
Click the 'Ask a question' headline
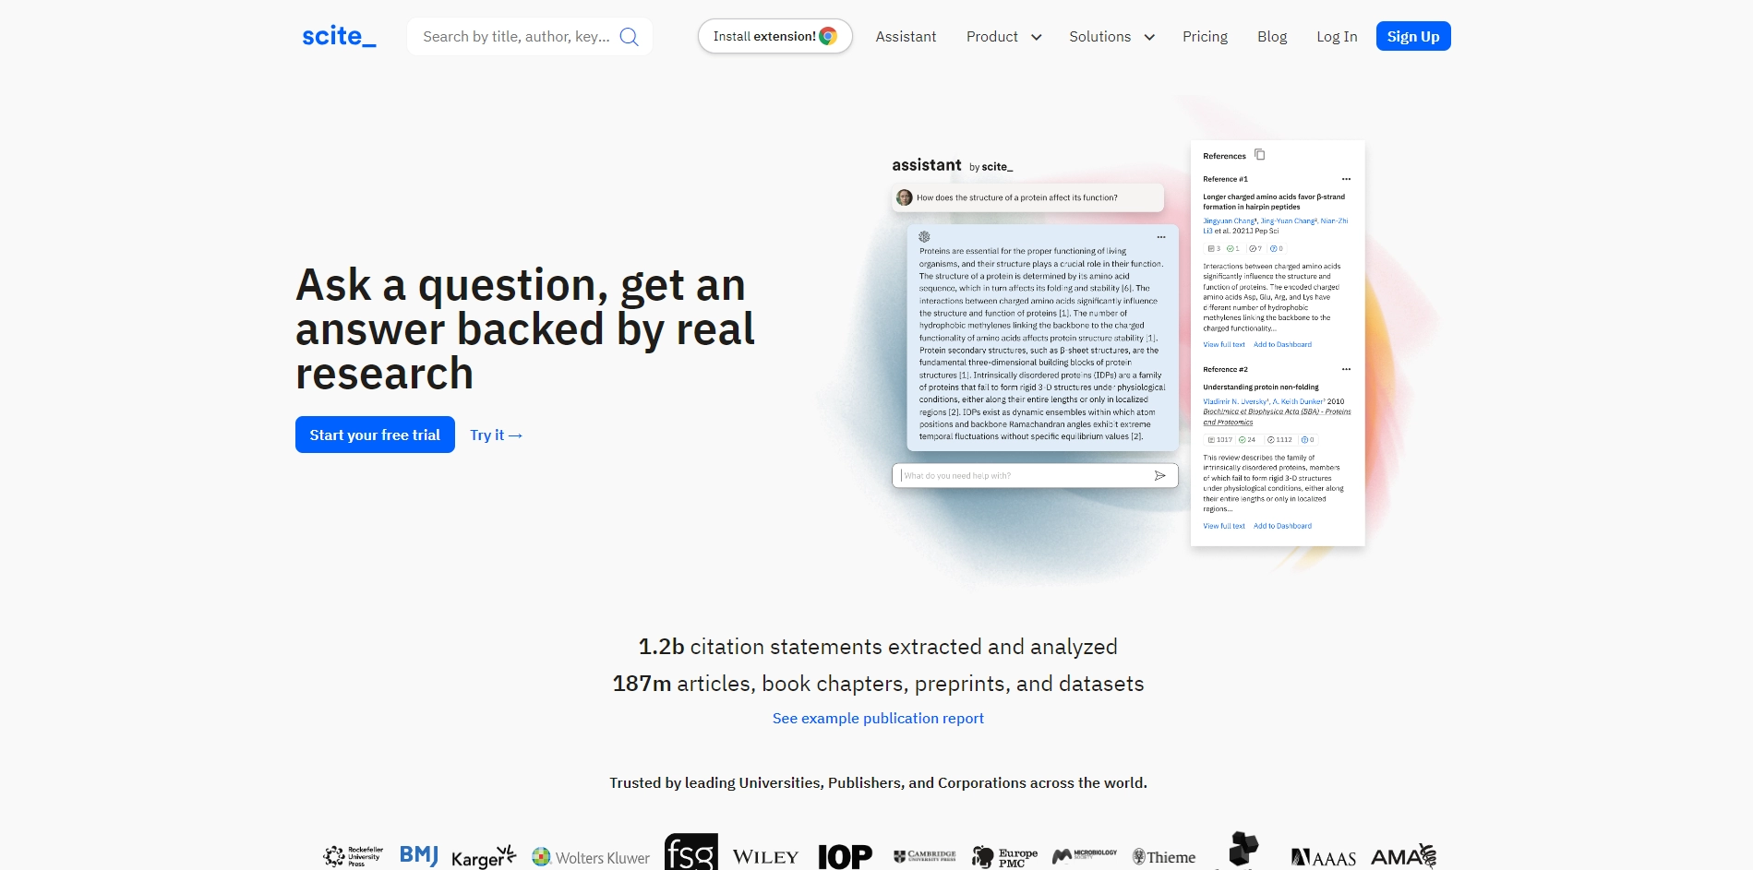click(x=525, y=329)
